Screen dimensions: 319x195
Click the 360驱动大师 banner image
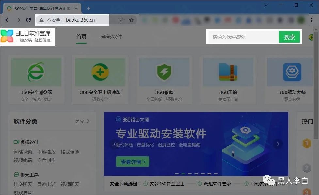tap(196, 144)
